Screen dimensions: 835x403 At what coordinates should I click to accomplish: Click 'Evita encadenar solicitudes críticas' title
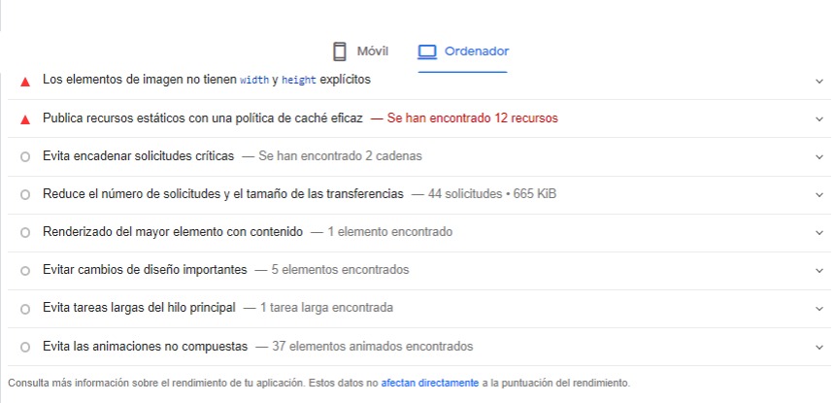coord(139,156)
